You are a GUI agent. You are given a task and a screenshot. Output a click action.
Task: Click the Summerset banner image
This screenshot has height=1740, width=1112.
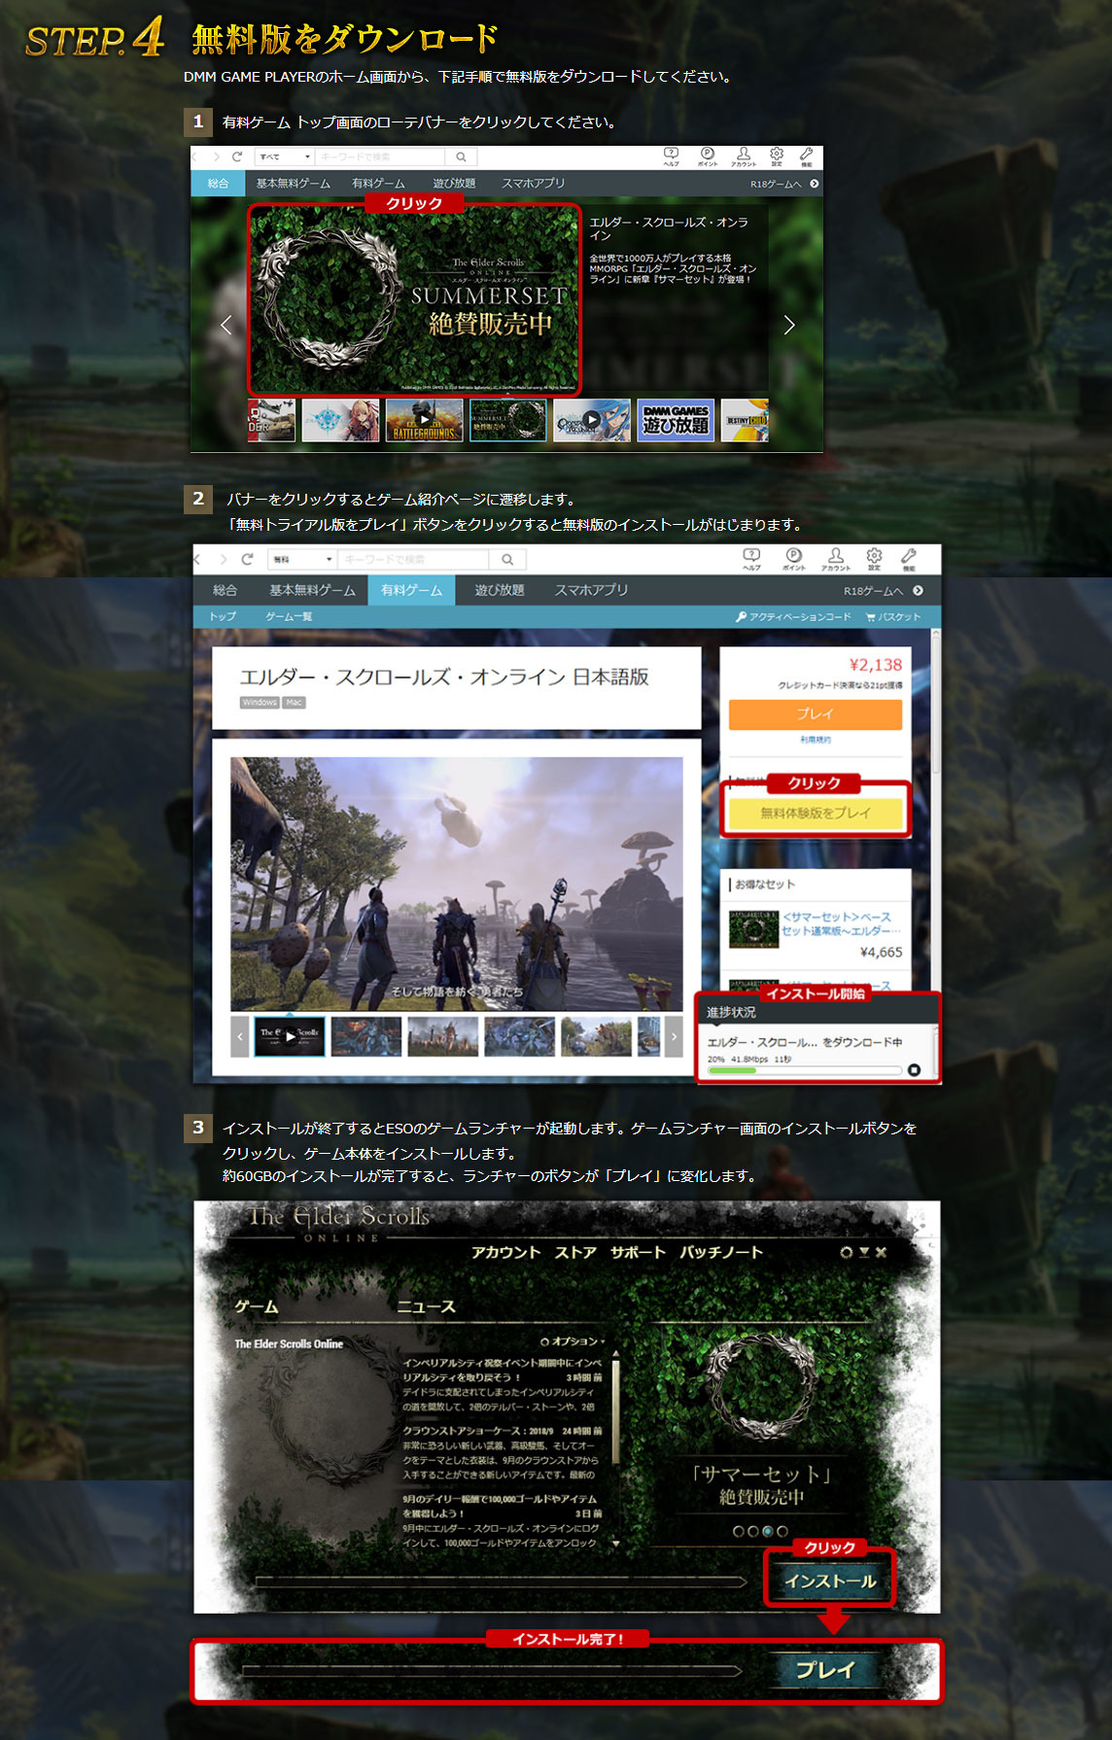pyautogui.click(x=415, y=299)
